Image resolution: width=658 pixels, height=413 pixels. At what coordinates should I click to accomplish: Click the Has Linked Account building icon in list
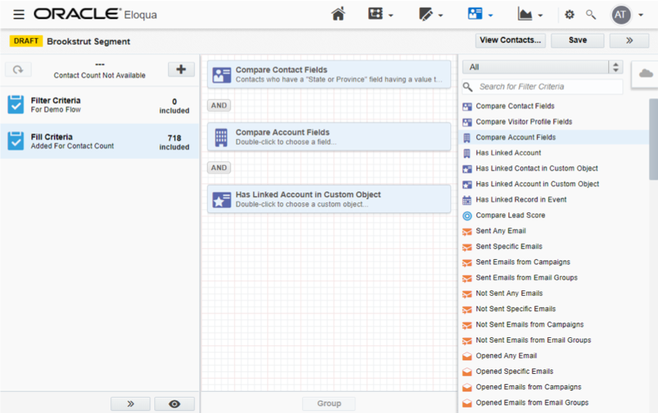coord(466,153)
